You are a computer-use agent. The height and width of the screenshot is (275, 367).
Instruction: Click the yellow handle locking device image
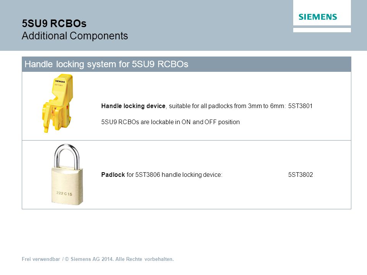coord(58,103)
